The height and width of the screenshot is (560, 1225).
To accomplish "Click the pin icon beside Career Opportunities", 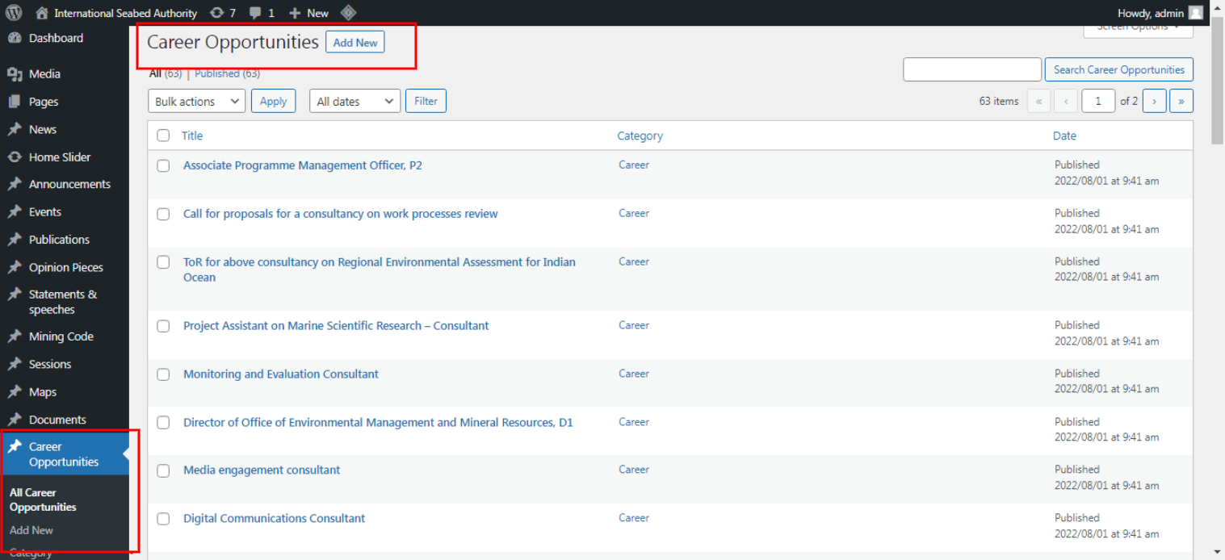I will click(x=15, y=446).
